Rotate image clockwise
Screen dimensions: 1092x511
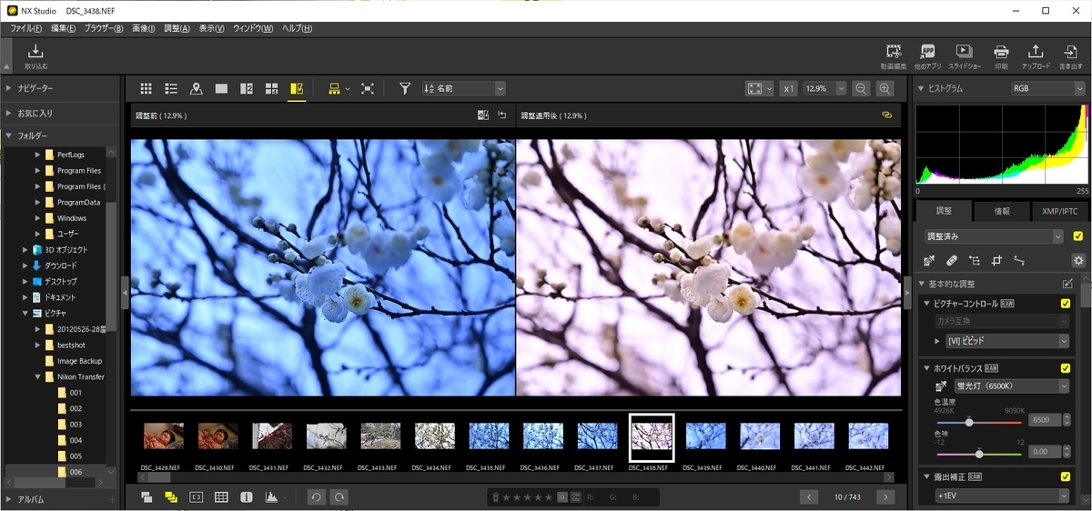pyautogui.click(x=339, y=496)
